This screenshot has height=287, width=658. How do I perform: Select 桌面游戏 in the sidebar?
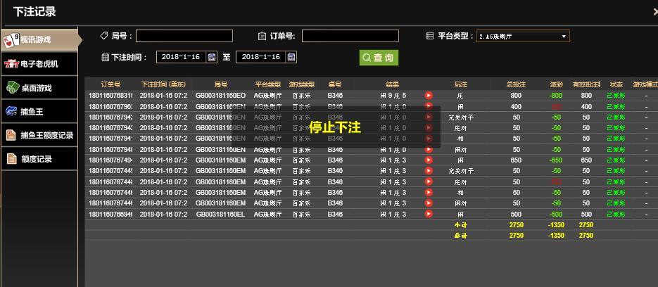pyautogui.click(x=35, y=88)
